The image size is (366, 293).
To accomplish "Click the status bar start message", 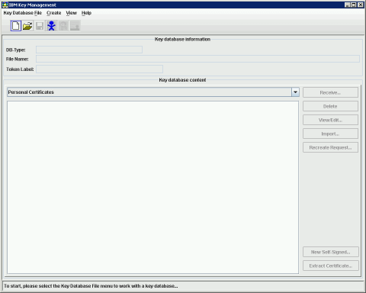I will pos(91,286).
